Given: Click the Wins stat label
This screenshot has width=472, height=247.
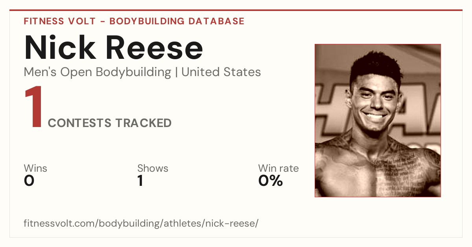Looking at the screenshot, I should tap(35, 168).
